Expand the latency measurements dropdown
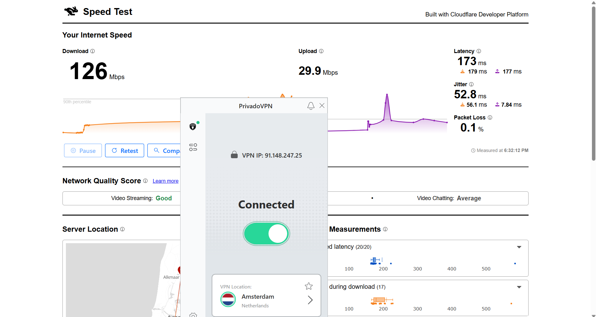 coord(519,247)
